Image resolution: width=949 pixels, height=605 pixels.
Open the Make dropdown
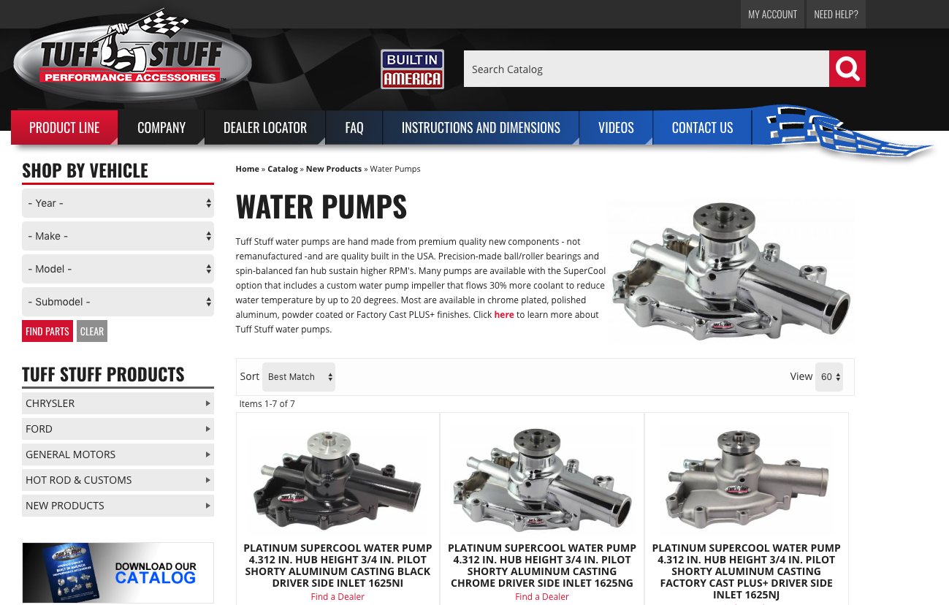118,236
